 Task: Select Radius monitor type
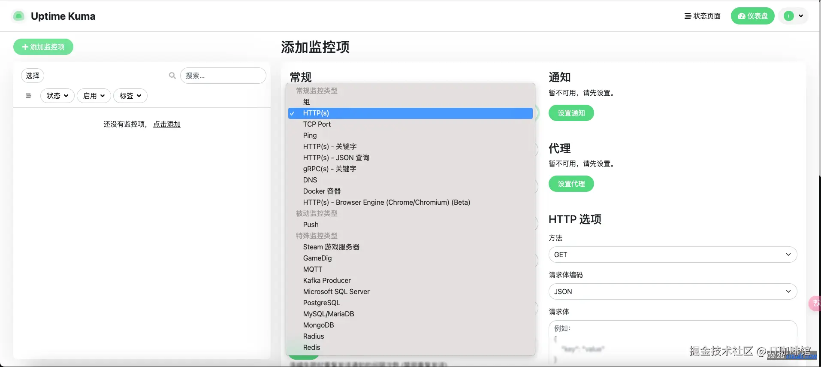(x=410, y=336)
